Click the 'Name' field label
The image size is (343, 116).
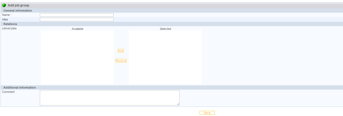6,15
